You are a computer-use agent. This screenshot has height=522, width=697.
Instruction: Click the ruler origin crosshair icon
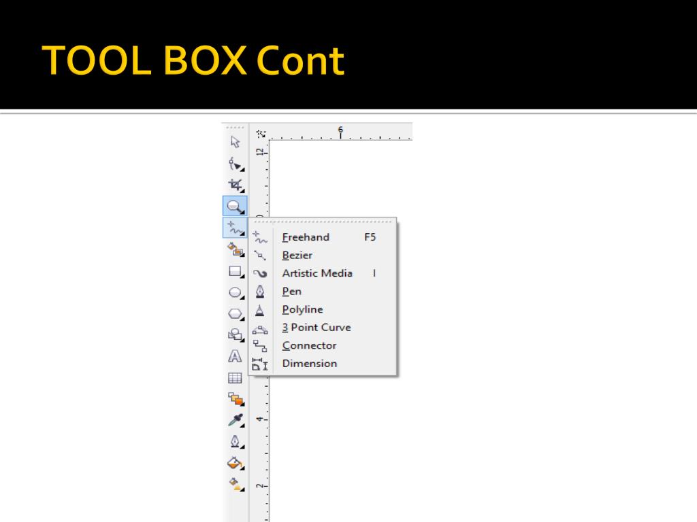(261, 133)
